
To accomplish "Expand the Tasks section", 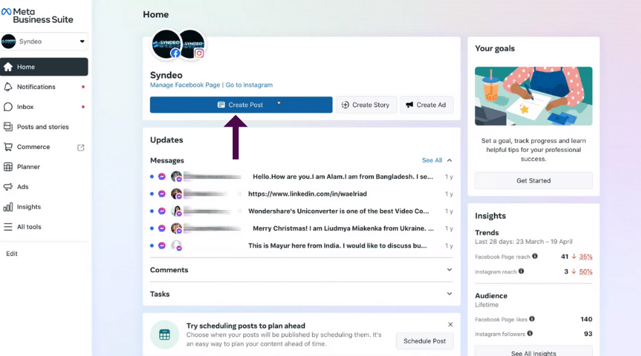I will (302, 294).
